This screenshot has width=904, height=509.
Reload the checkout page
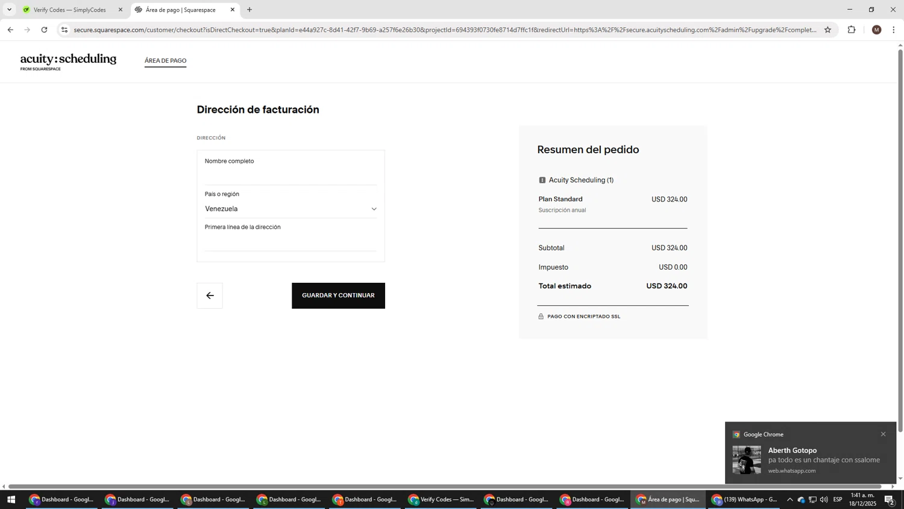[44, 30]
